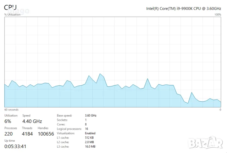Click the L1 cache label
This screenshot has width=227, height=153.
tap(63, 138)
